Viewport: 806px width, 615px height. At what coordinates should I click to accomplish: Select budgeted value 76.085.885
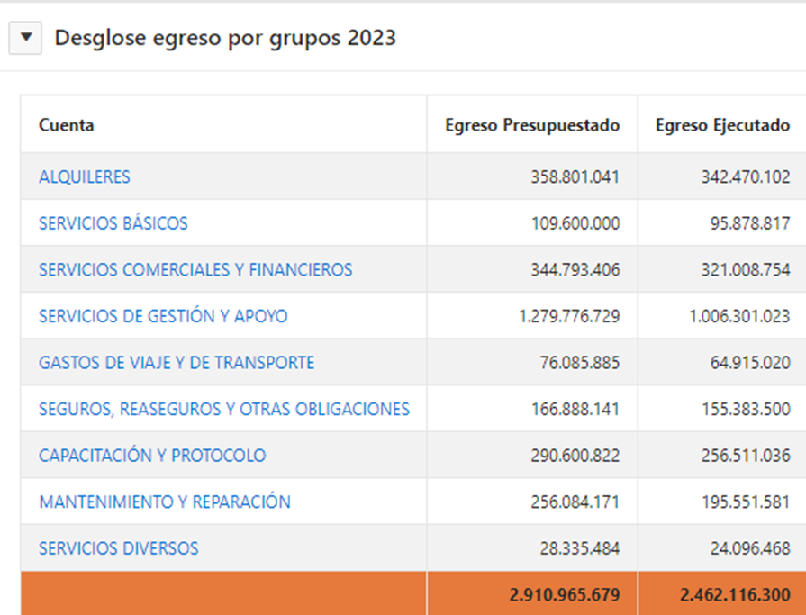579,363
